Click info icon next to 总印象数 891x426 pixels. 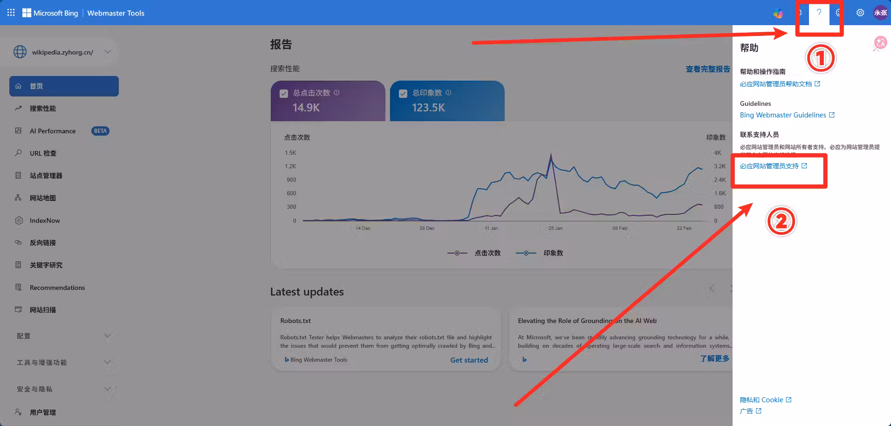[448, 93]
